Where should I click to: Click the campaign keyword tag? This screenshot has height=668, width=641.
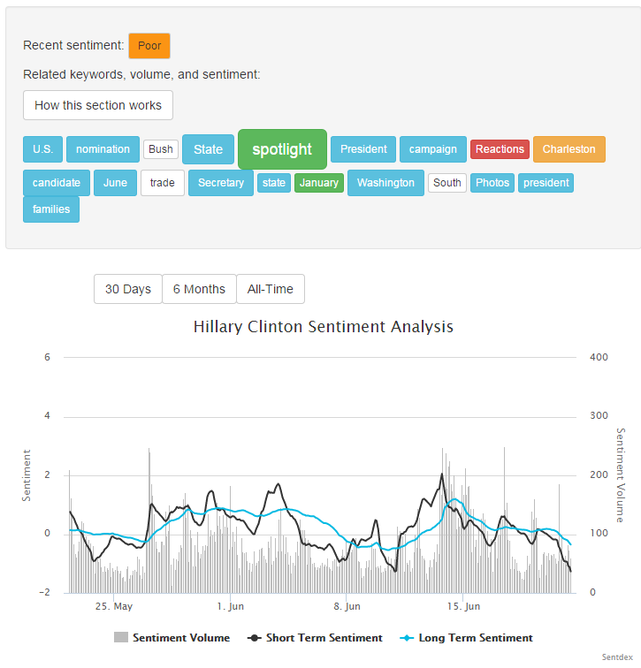(433, 149)
